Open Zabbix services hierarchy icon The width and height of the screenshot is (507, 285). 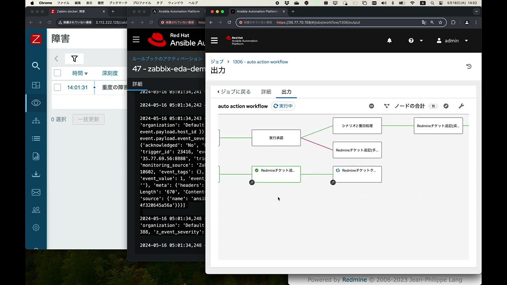click(36, 121)
